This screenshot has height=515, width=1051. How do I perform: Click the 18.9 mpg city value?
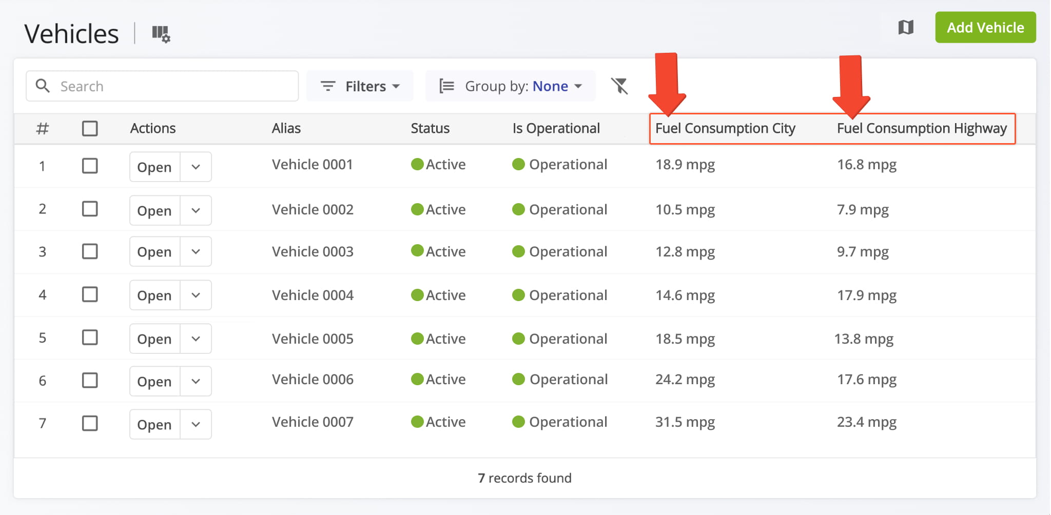[685, 165]
